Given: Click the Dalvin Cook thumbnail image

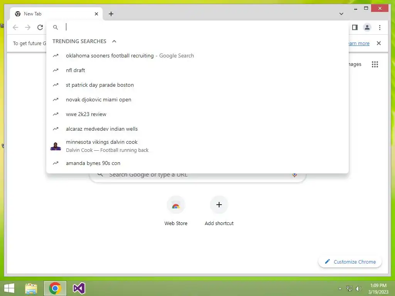Looking at the screenshot, I should [x=56, y=146].
